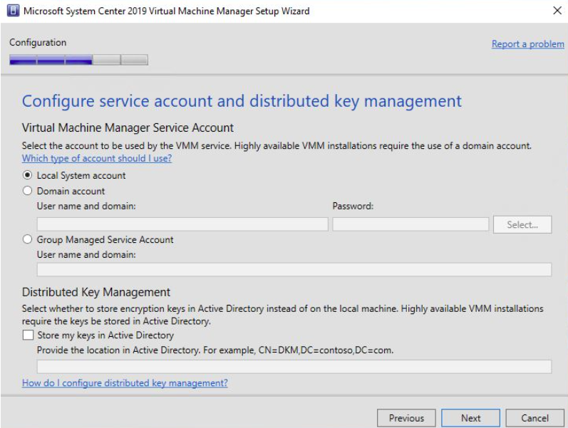Screen dimensions: 568x428
Task: Cancel the setup wizard
Action: 535,418
